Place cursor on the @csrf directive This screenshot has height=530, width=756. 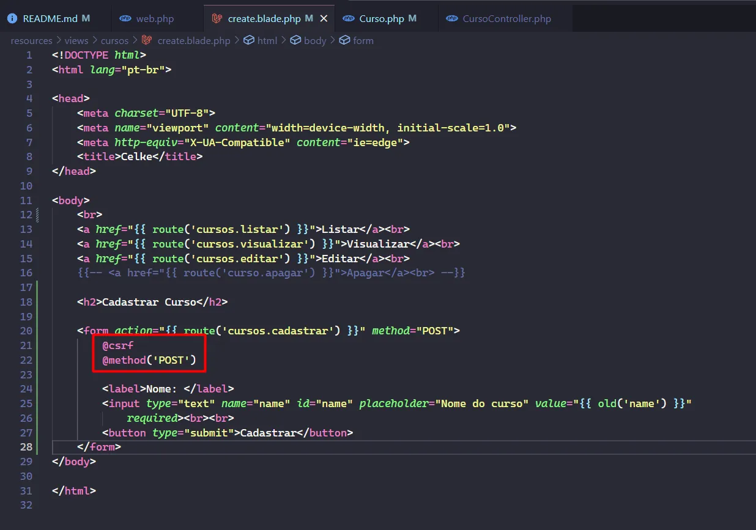tap(117, 345)
